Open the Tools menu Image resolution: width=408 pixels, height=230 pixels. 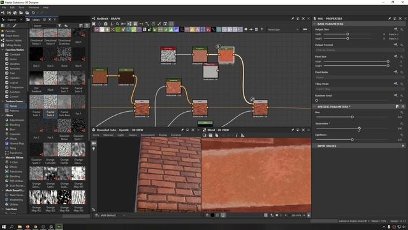pos(21,8)
